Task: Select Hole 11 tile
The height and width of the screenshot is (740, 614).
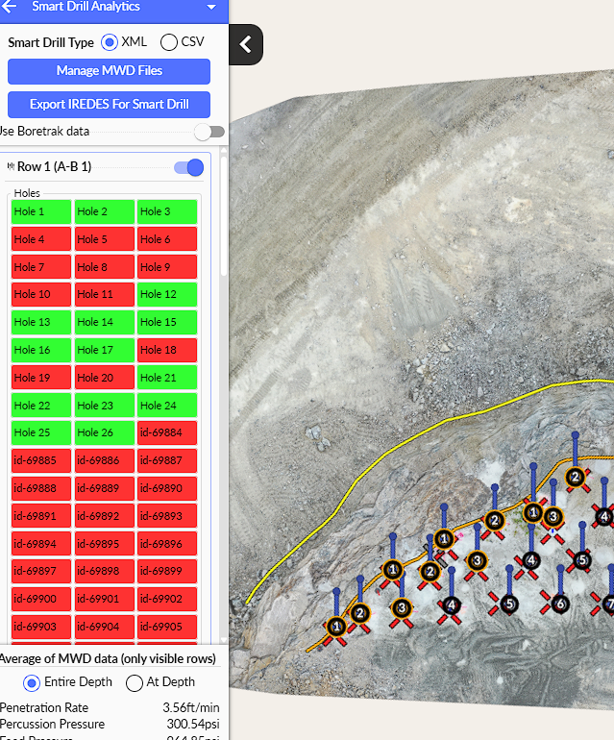Action: [x=105, y=294]
